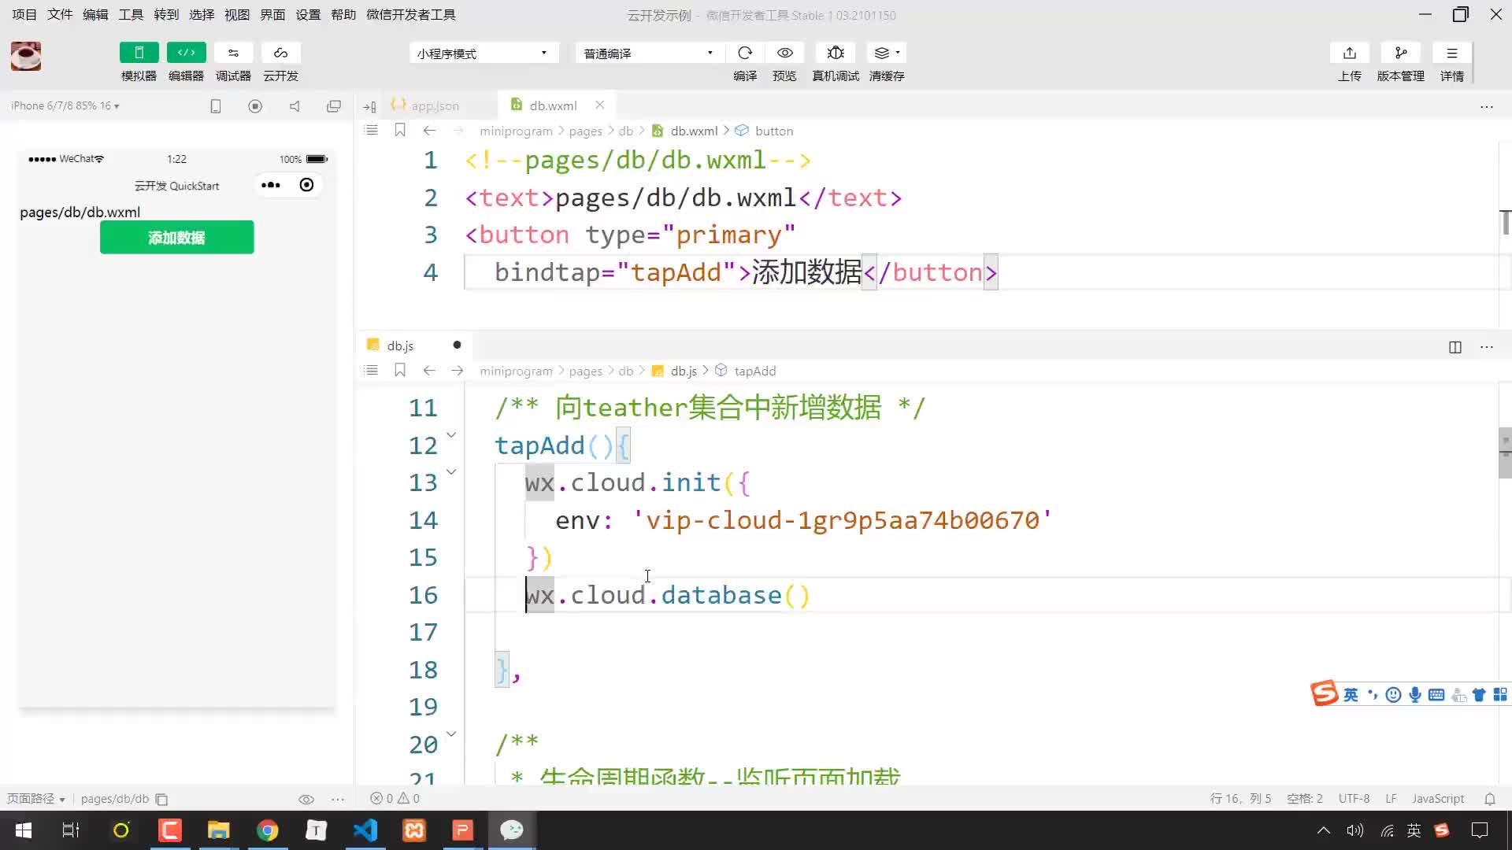Open db.js editor group more actions

click(x=1486, y=347)
